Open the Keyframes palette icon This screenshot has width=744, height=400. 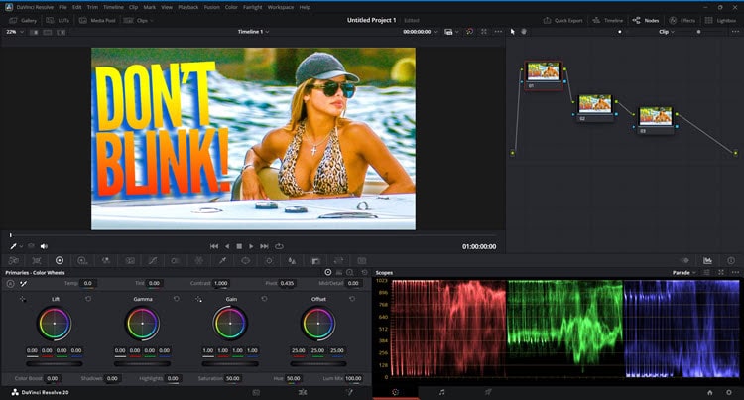685,260
